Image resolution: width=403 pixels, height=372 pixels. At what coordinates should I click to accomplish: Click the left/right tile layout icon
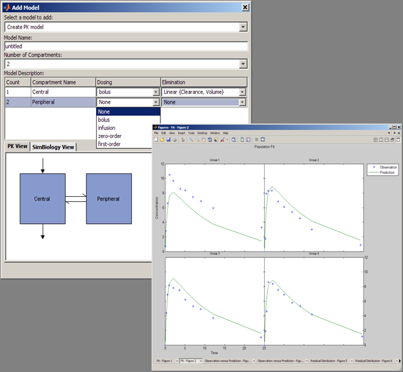tap(381, 140)
